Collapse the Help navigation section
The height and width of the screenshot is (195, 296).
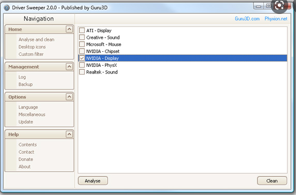pyautogui.click(x=69, y=134)
